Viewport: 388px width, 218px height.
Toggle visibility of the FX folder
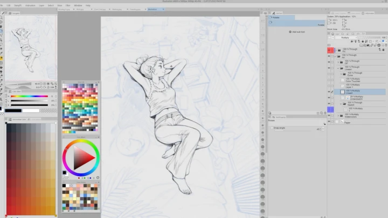[x=329, y=50]
